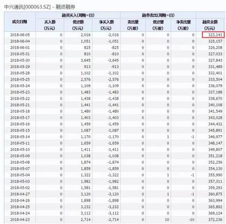Click the 融资买入(周期=日) group header
226x224 pixels.
point(78,15)
